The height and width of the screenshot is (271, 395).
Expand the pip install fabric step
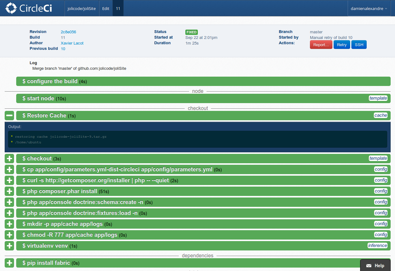[9, 263]
